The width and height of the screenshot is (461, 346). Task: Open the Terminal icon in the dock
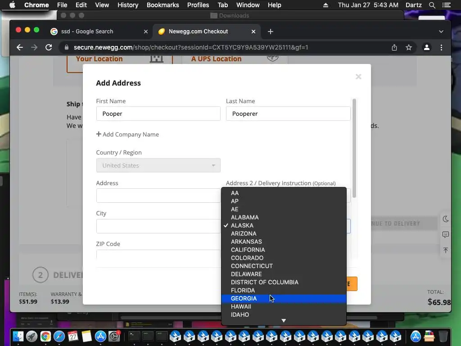coord(134,336)
